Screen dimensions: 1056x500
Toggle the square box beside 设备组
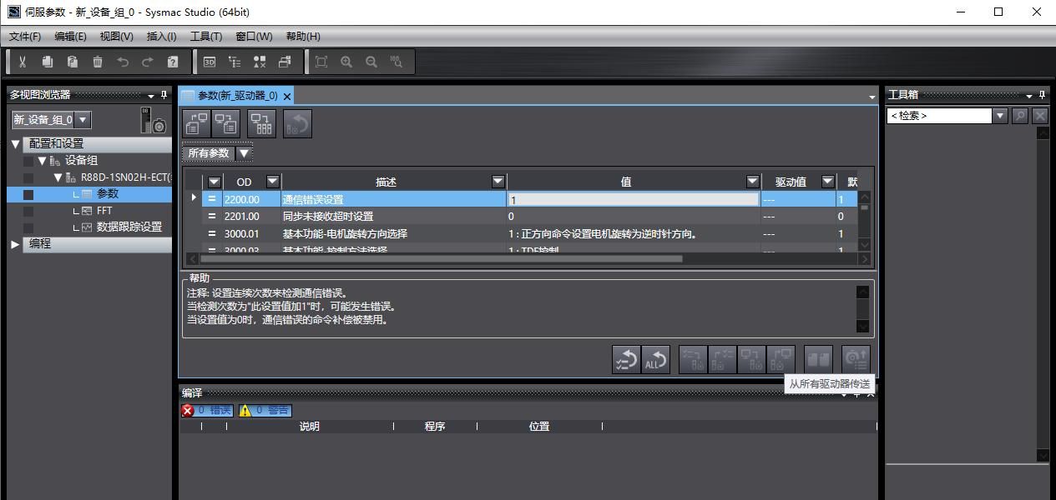pos(28,161)
